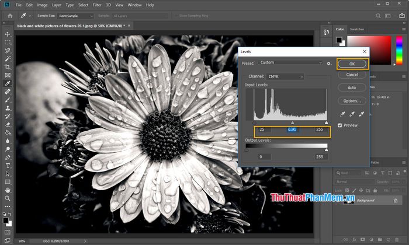Select the Rectangle shape tool
Viewport: 409px width, 245px height.
click(x=8, y=182)
